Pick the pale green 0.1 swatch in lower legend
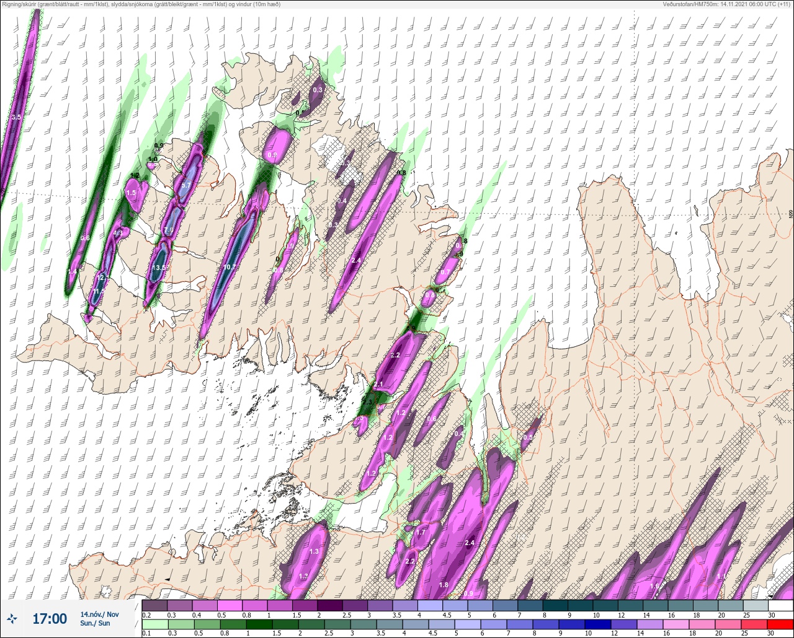 [x=154, y=624]
